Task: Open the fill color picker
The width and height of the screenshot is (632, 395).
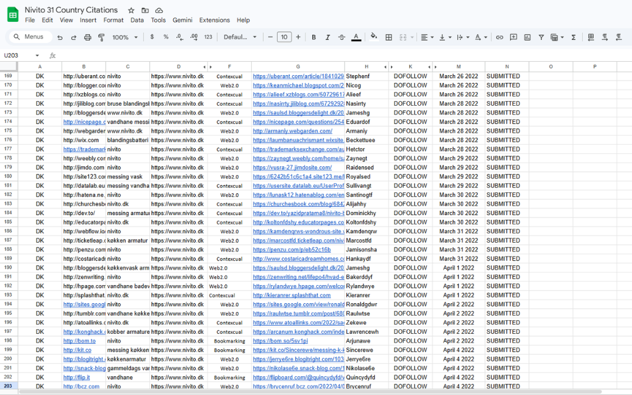Action: (373, 37)
